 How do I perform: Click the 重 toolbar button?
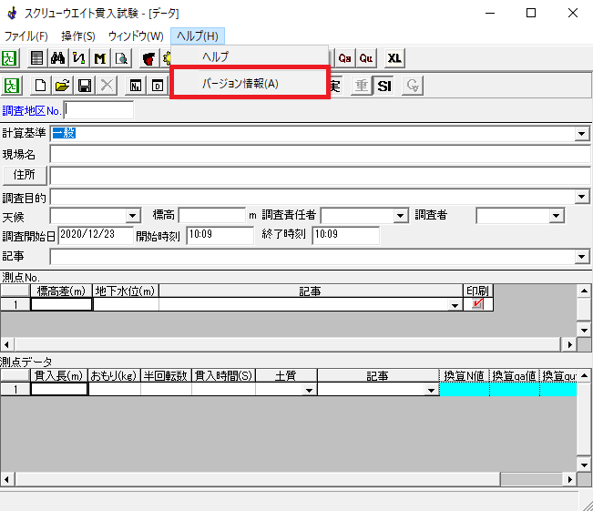[361, 86]
